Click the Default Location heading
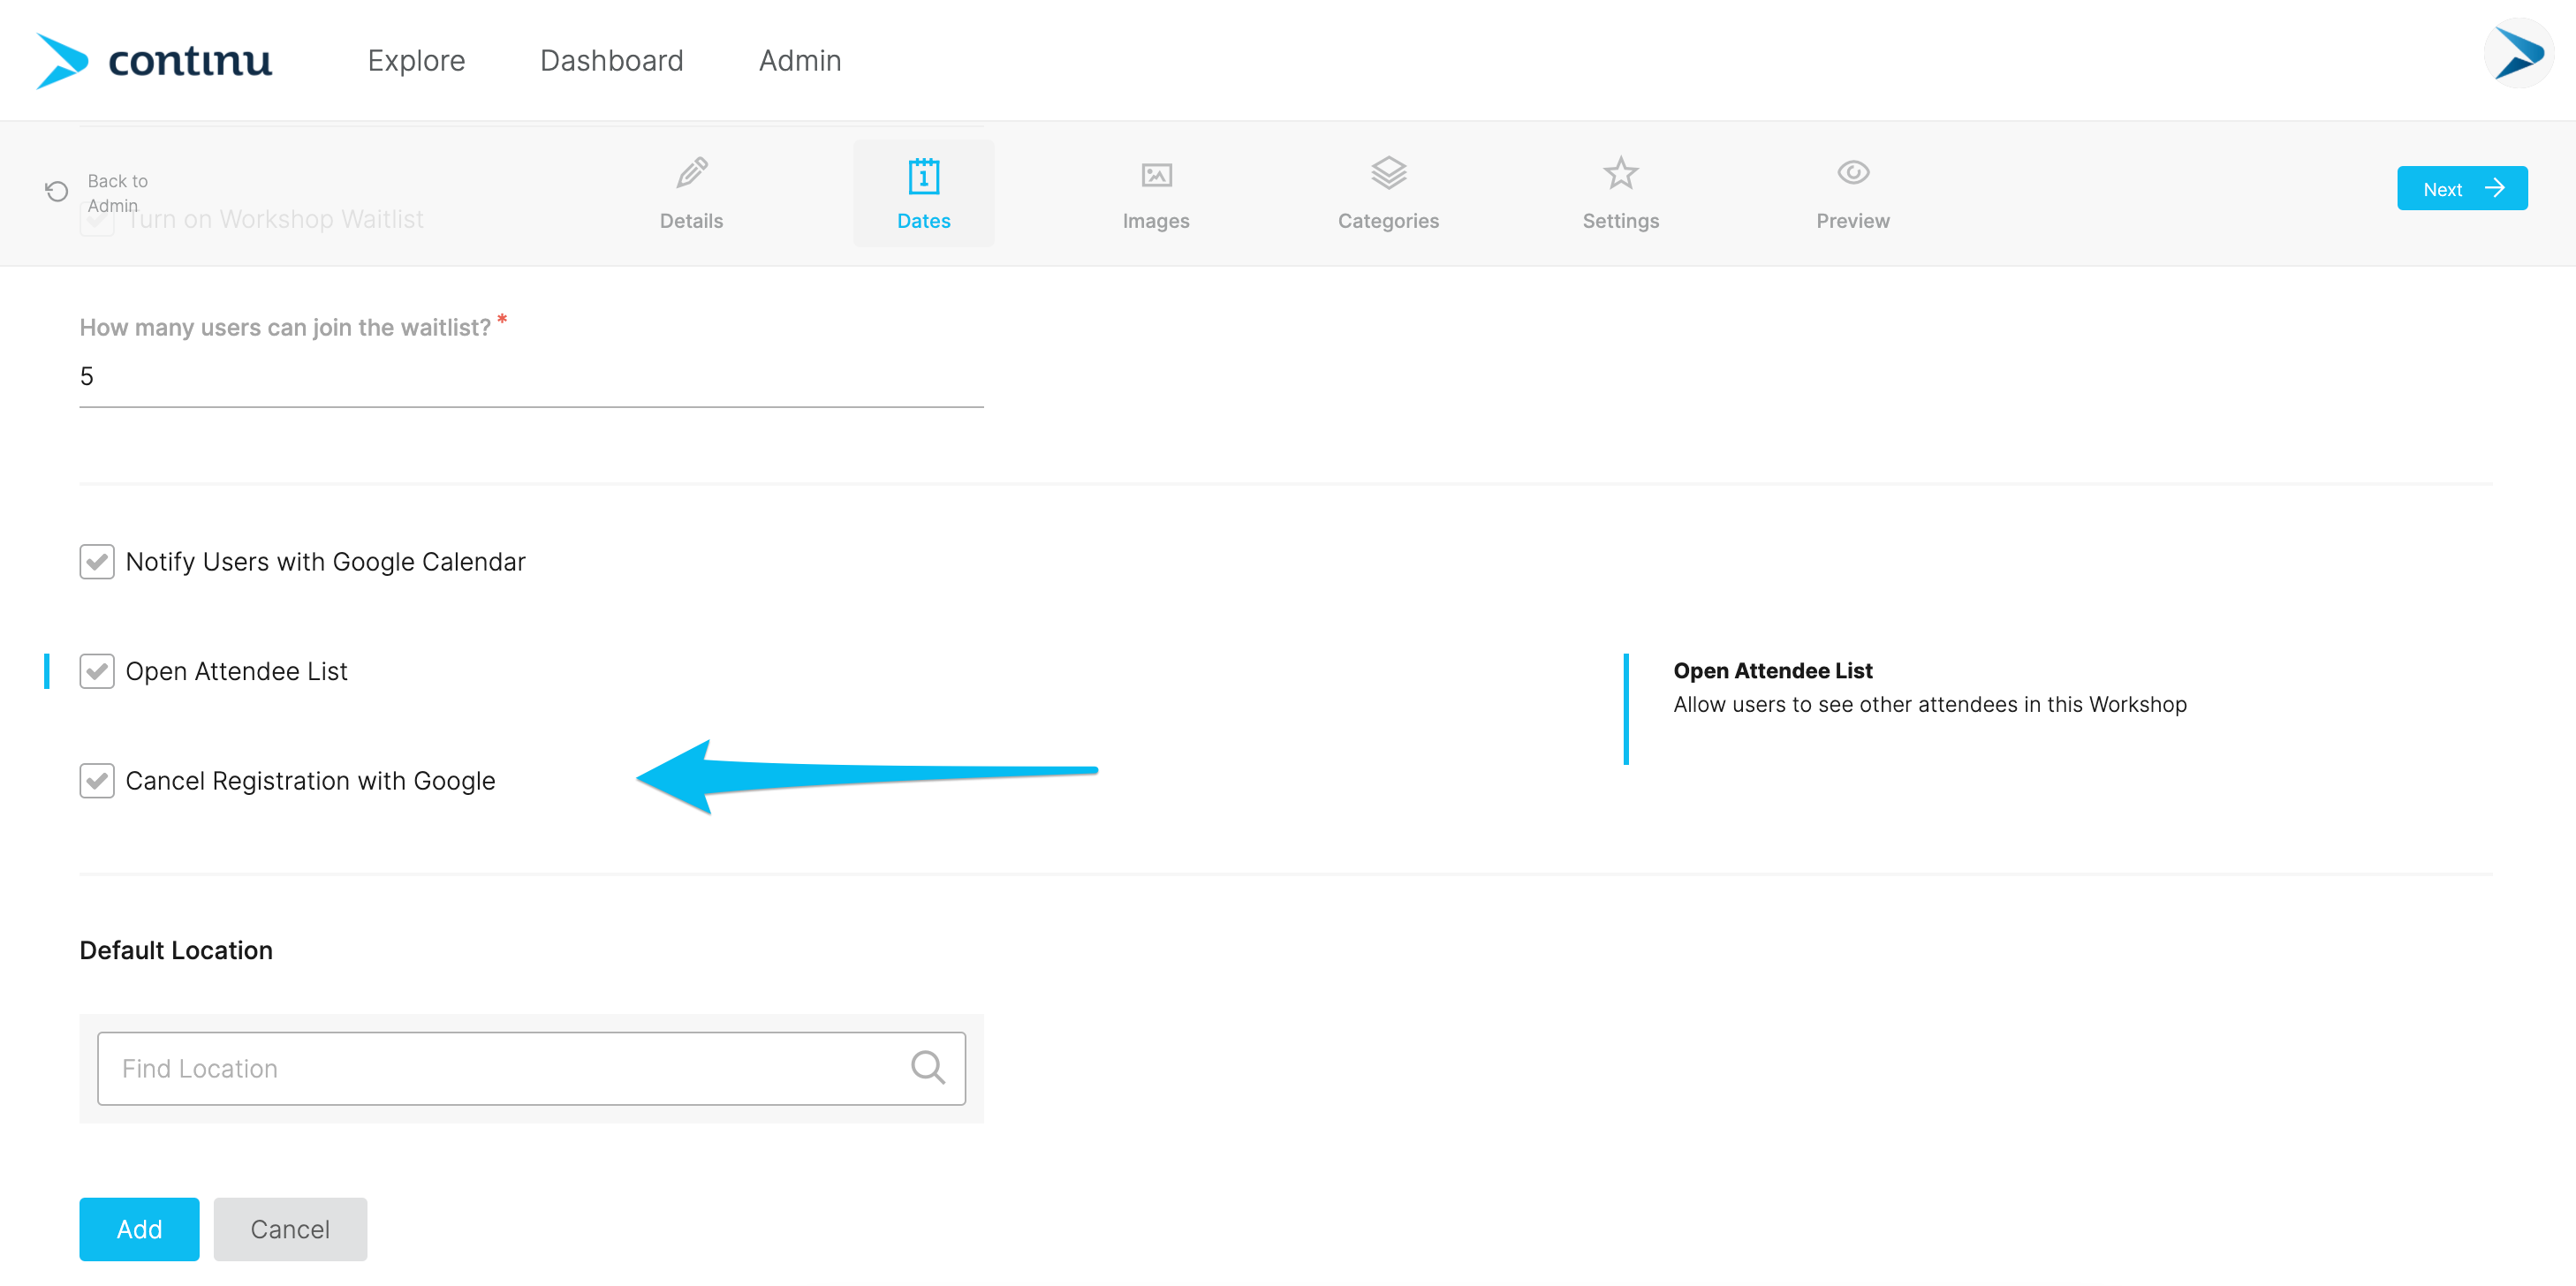The height and width of the screenshot is (1286, 2576). (176, 950)
